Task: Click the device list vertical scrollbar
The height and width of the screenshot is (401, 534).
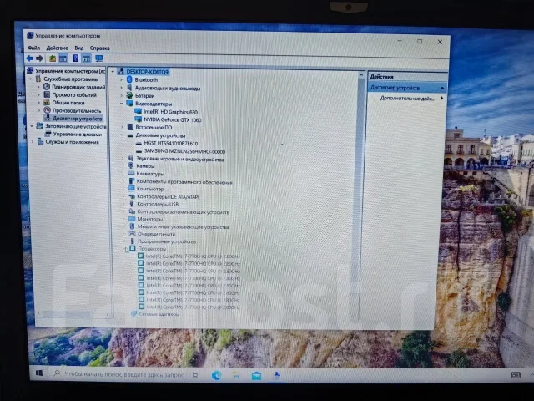Action: coord(360,195)
